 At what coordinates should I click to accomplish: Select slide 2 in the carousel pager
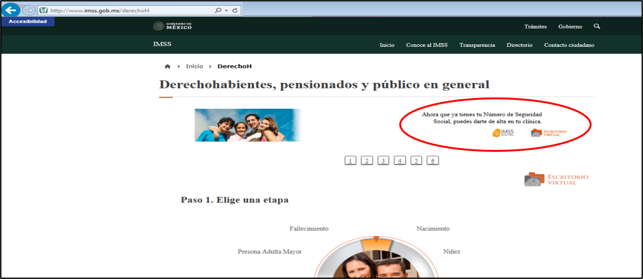point(367,161)
